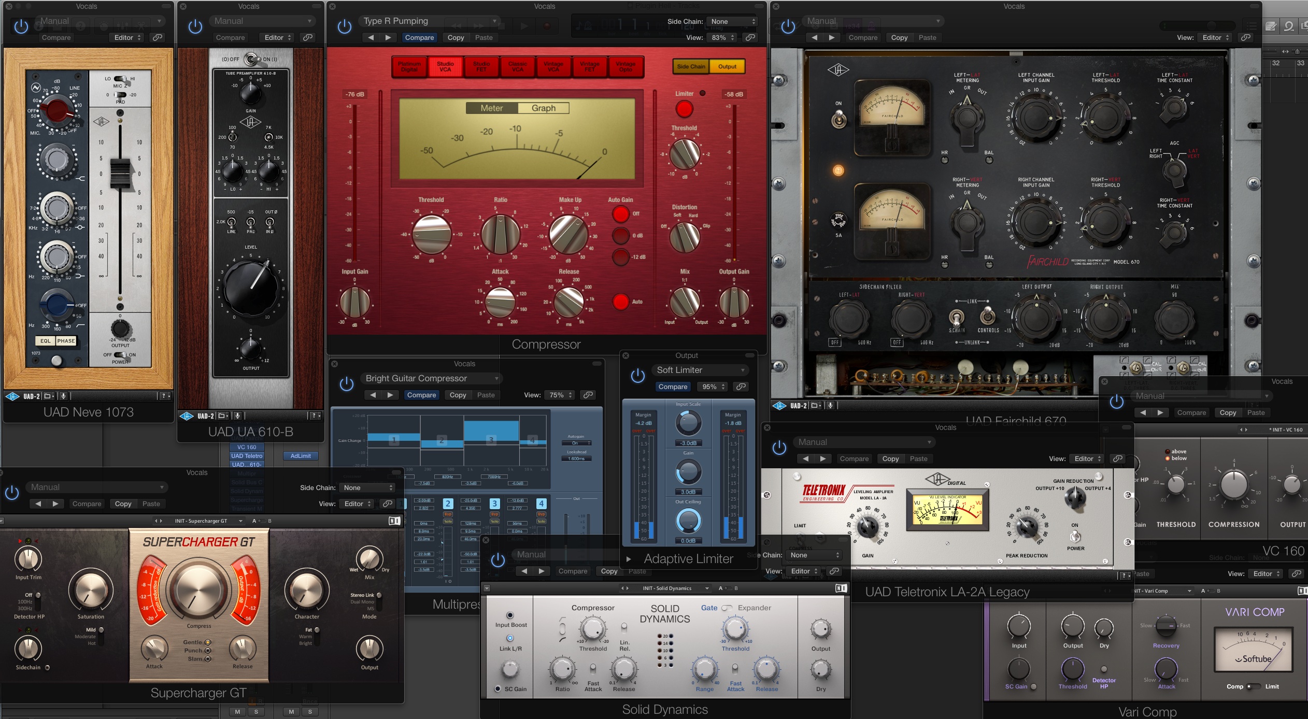Switch Compressor display to Graph tab
This screenshot has width=1308, height=719.
(x=543, y=108)
